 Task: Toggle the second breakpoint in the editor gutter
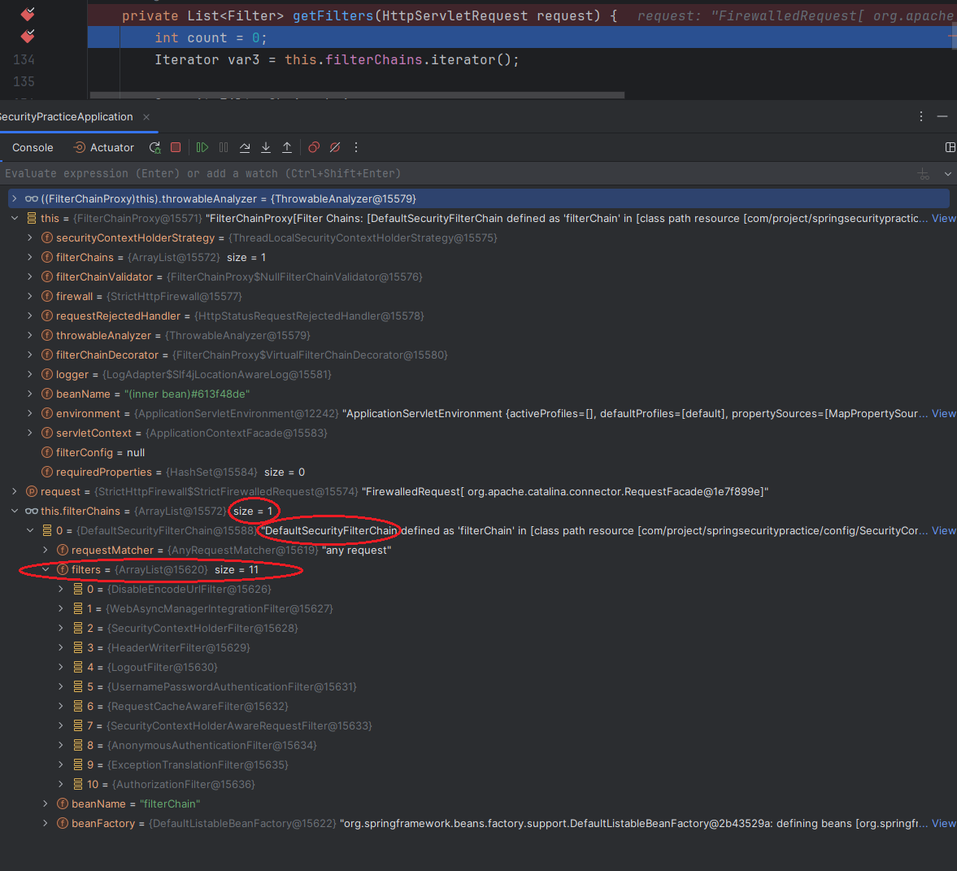28,37
